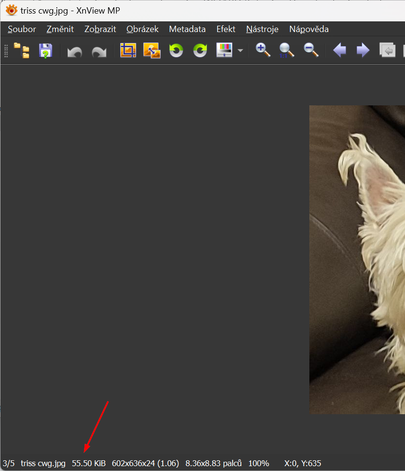This screenshot has width=405, height=471.
Task: Select the Crop tool icon
Action: 128,50
